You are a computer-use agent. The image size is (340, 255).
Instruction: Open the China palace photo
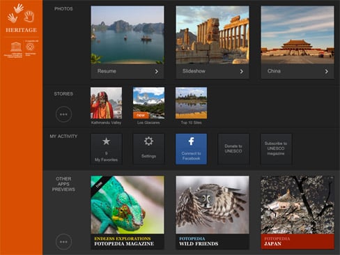[297, 35]
